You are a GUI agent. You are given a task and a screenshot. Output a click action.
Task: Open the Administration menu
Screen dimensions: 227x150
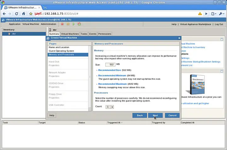[48, 24]
